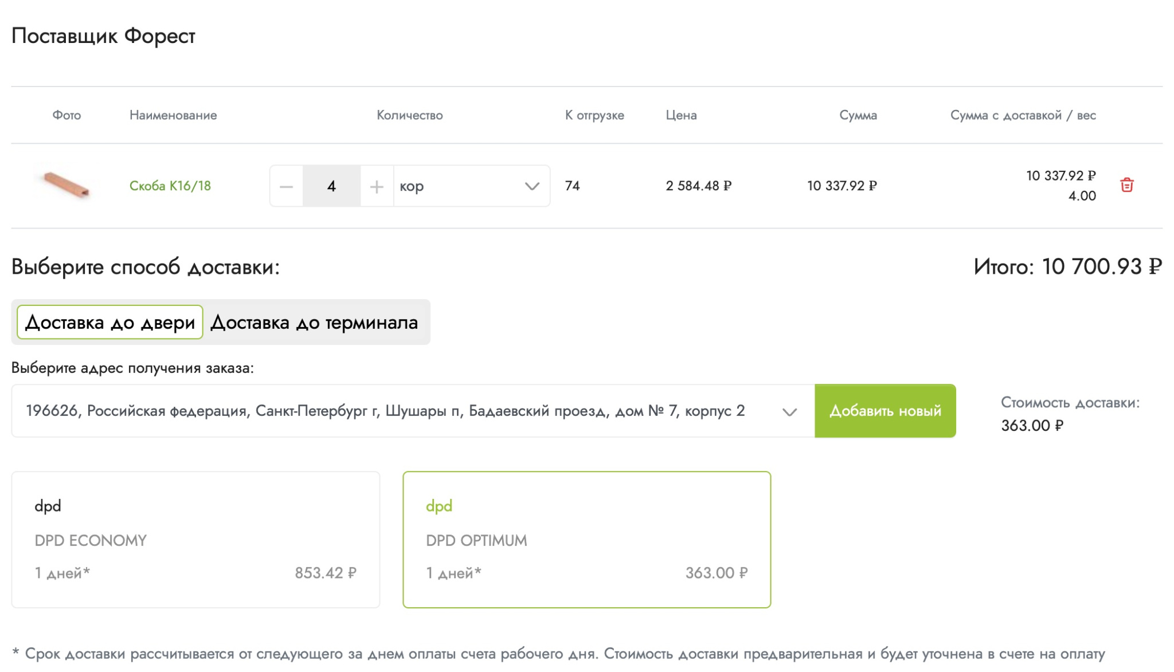The height and width of the screenshot is (672, 1174).
Task: Click the price 2 584.48 ₽
Action: 698,186
